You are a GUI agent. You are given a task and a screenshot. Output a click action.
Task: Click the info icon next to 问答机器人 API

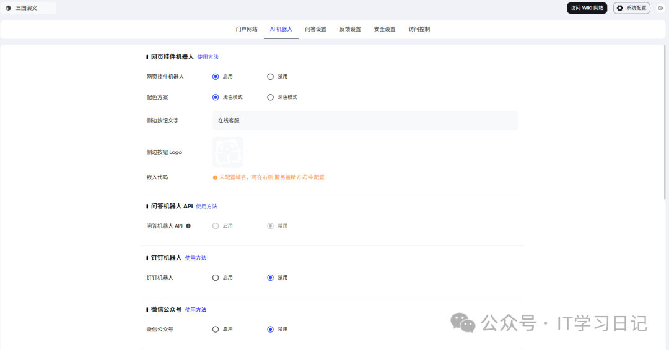tap(188, 226)
